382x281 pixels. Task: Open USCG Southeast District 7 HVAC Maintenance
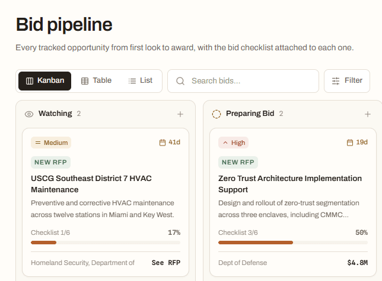91,184
